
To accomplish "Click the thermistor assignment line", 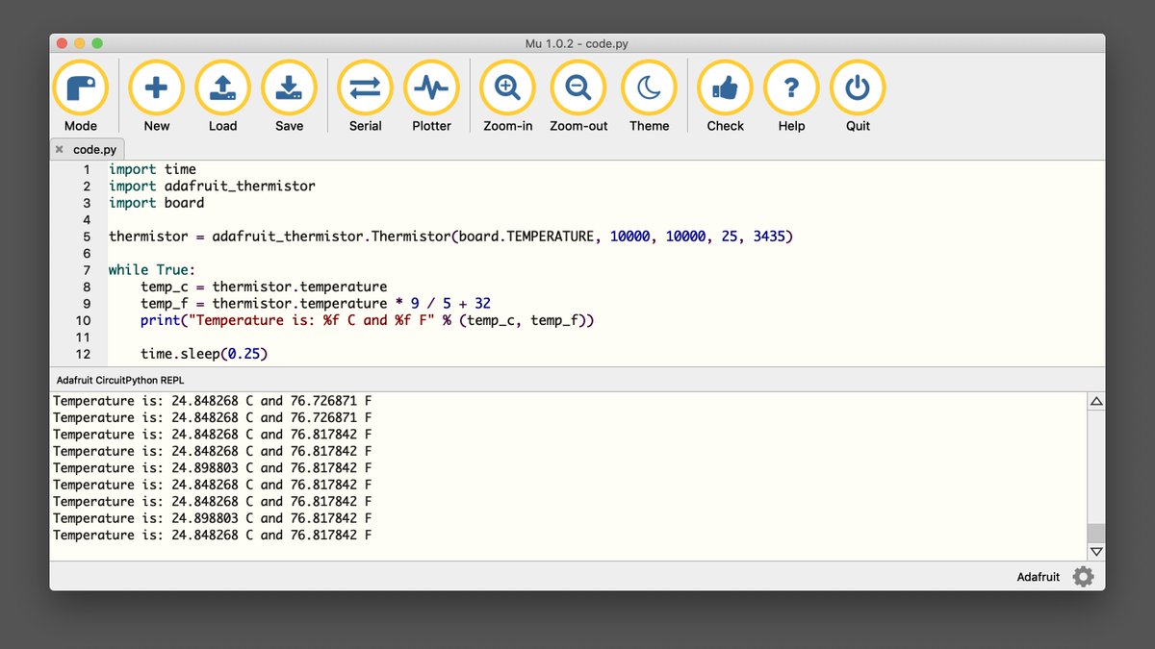I will tap(450, 237).
